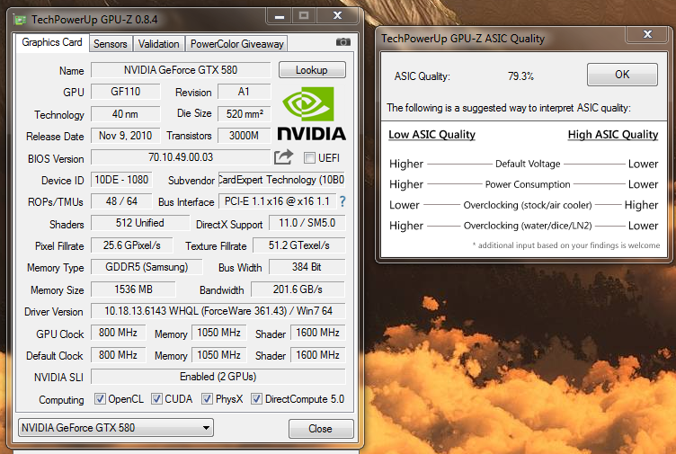The width and height of the screenshot is (676, 454).
Task: Toggle the CUDA checkbox
Action: [156, 399]
